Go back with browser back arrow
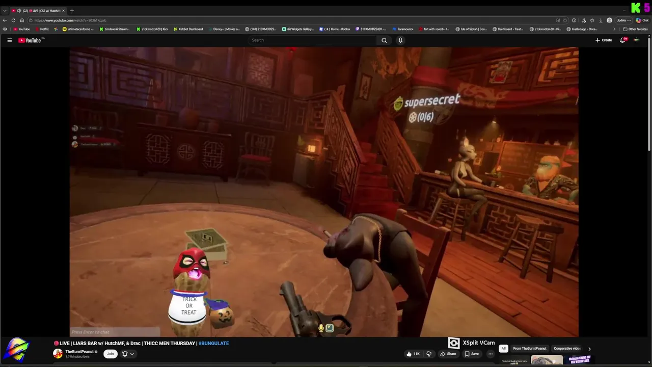Viewport: 652px width, 367px height. 5,20
